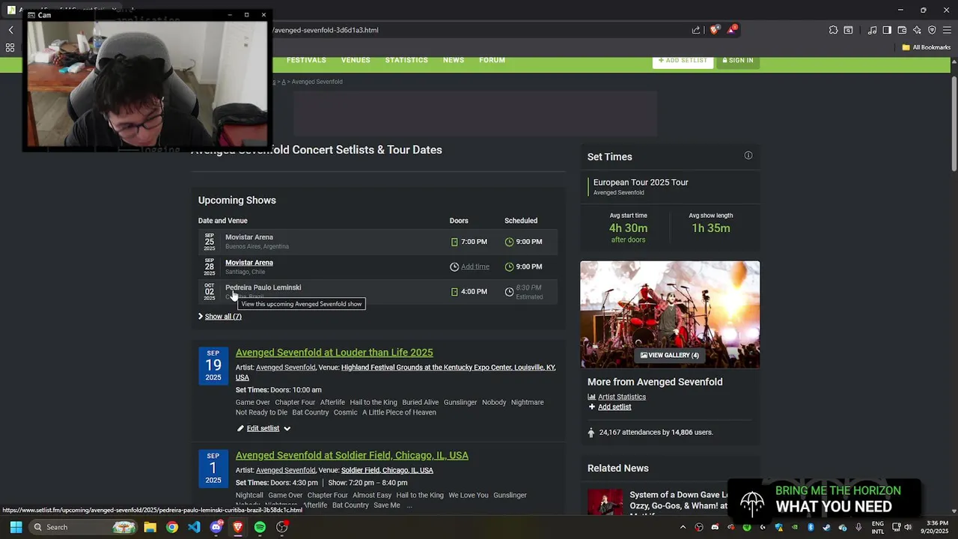Open Visual Studio Code from taskbar
The width and height of the screenshot is (958, 539).
(x=194, y=527)
